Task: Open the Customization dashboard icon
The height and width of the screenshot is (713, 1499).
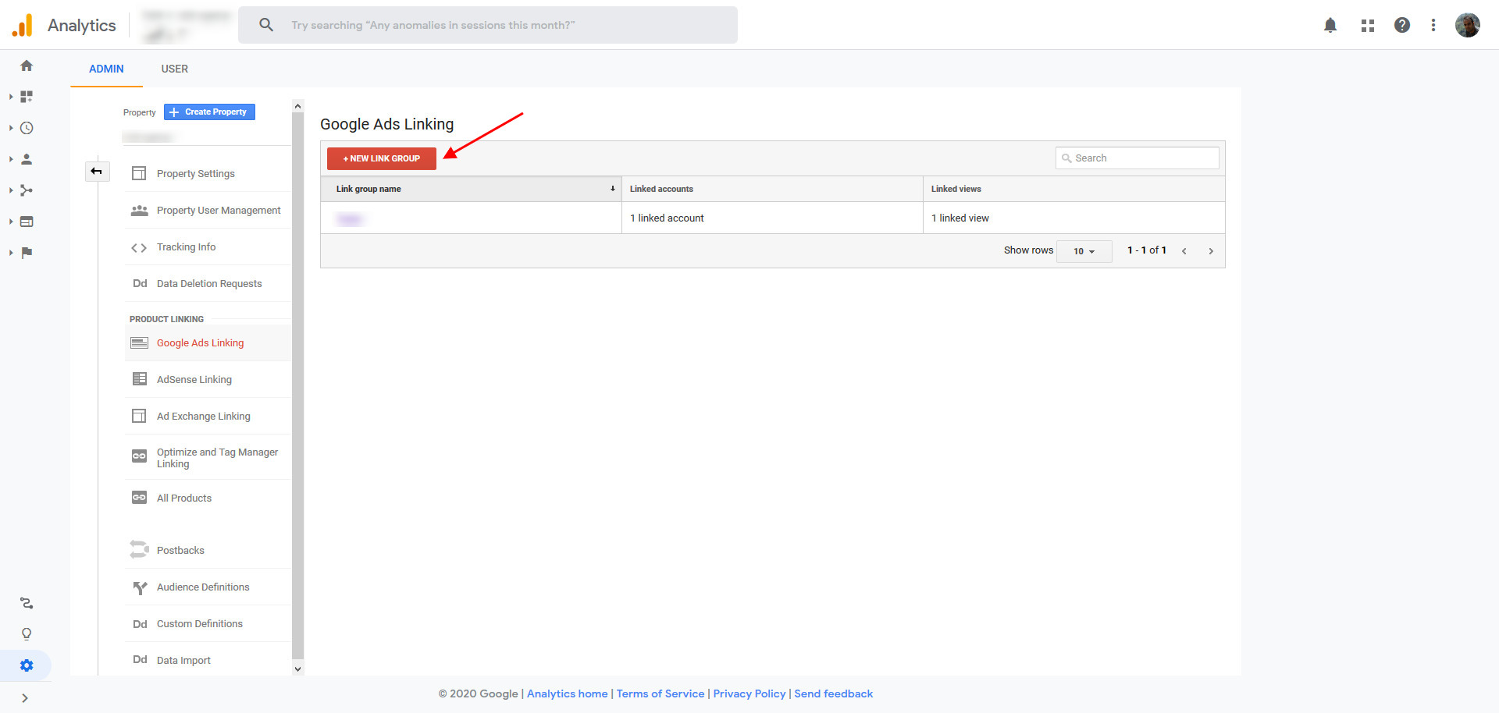Action: click(x=27, y=97)
